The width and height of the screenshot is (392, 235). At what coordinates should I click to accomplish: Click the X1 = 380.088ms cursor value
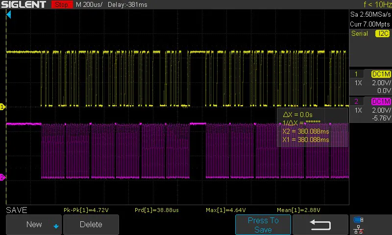point(305,140)
